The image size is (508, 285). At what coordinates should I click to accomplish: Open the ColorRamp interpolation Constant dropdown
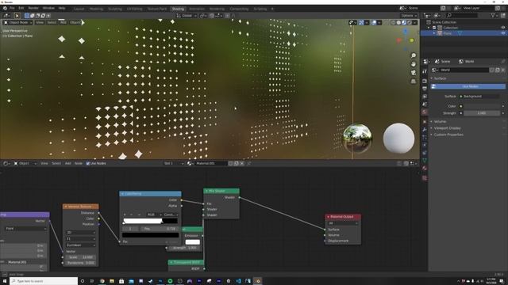coord(171,215)
